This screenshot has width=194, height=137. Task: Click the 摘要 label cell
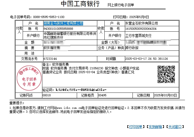[29, 48]
